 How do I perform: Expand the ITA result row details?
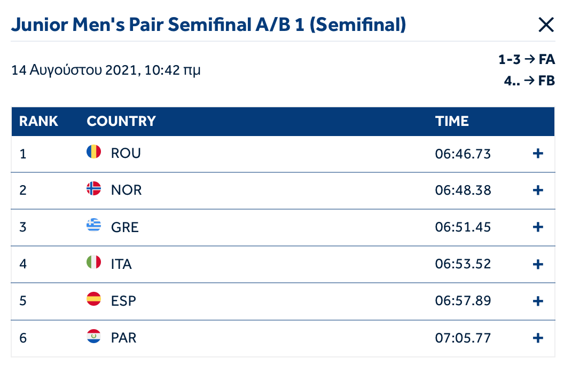tap(538, 264)
